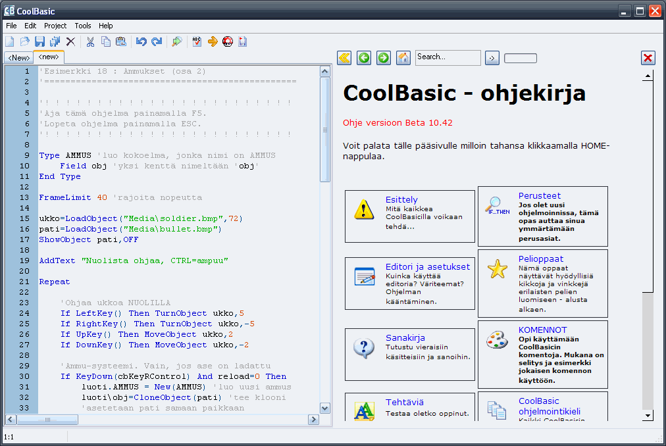666x446 pixels.
Task: Open the Project menu
Action: (55, 26)
